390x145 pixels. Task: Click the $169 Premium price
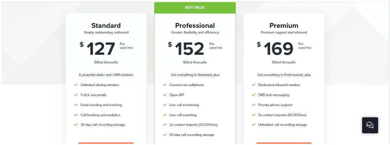pyautogui.click(x=275, y=48)
